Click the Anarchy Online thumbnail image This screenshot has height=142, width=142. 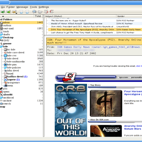(x=106, y=131)
